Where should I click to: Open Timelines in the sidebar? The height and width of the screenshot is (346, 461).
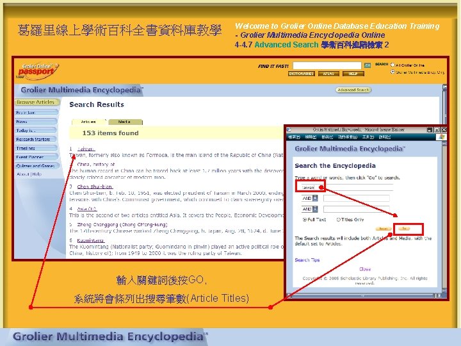pos(36,148)
